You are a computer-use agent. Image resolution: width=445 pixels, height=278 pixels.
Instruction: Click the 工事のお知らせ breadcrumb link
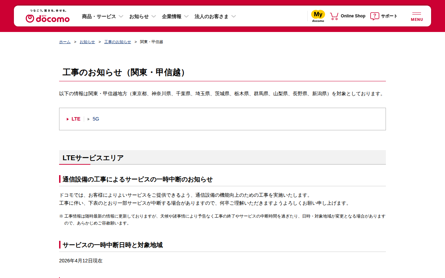[118, 42]
